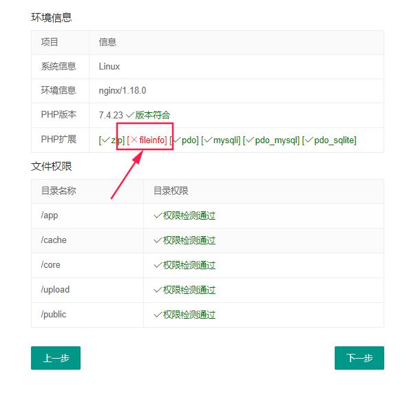This screenshot has width=418, height=400.
Task: Click the 版本符合 PHP version checkmark
Action: click(147, 115)
